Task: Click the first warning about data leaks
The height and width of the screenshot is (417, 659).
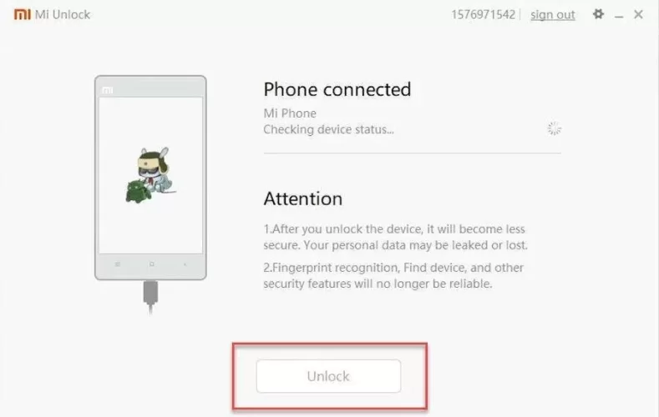Action: point(395,237)
